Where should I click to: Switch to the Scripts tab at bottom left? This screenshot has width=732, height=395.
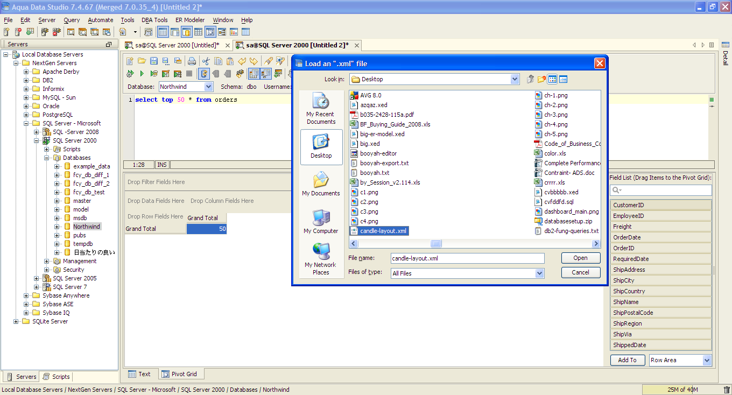56,377
